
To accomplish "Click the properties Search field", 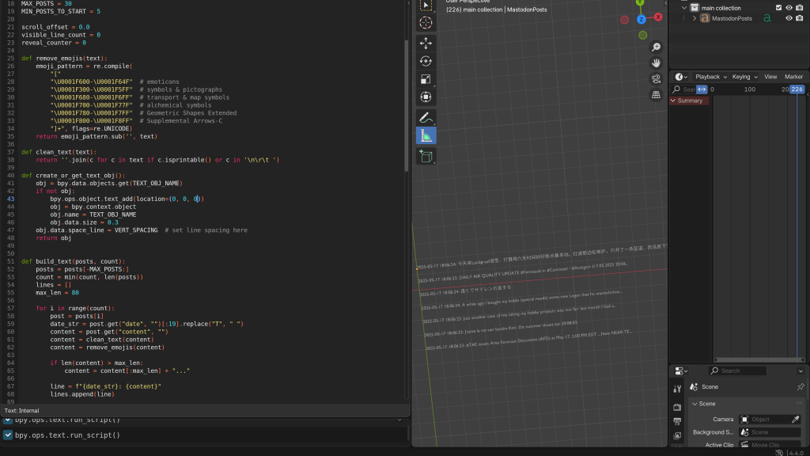I will [x=737, y=370].
